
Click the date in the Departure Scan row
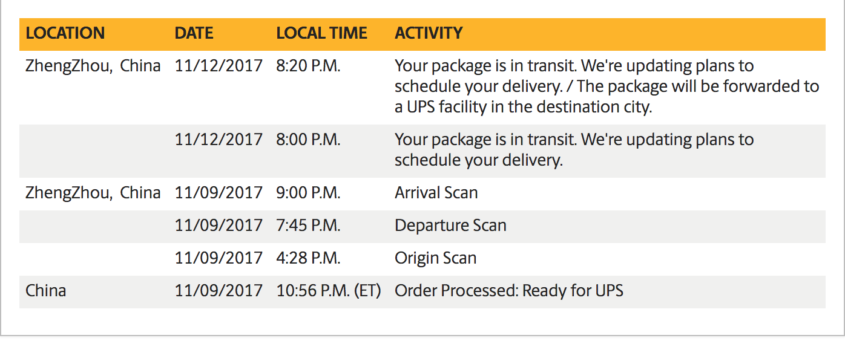click(x=219, y=226)
